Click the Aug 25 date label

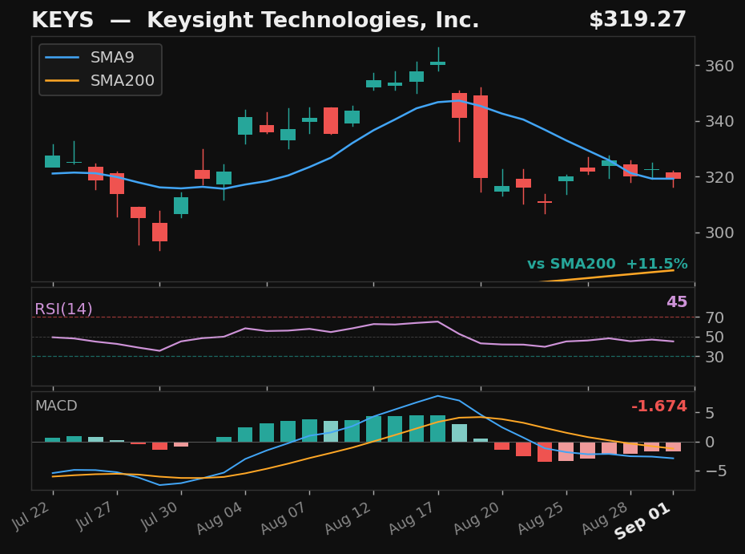point(541,519)
